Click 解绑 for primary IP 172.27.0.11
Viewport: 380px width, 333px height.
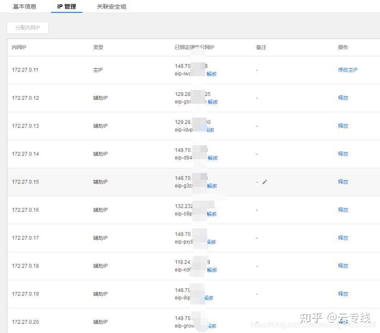tap(212, 74)
